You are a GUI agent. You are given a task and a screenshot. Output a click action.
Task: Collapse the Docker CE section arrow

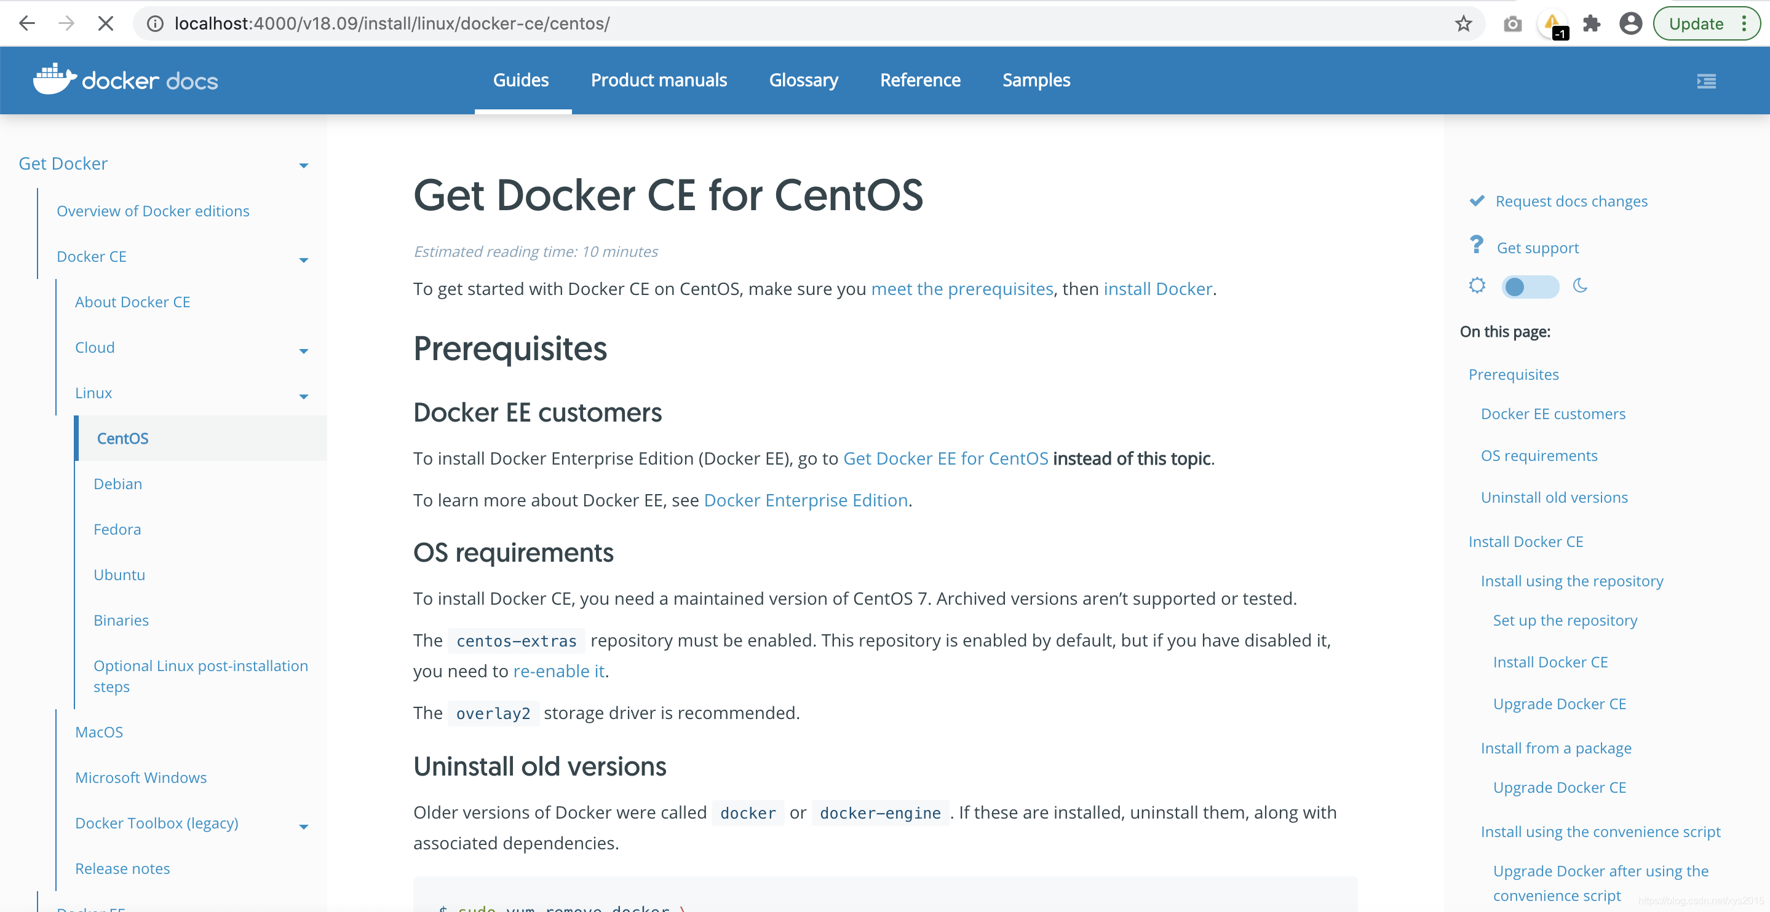tap(304, 259)
